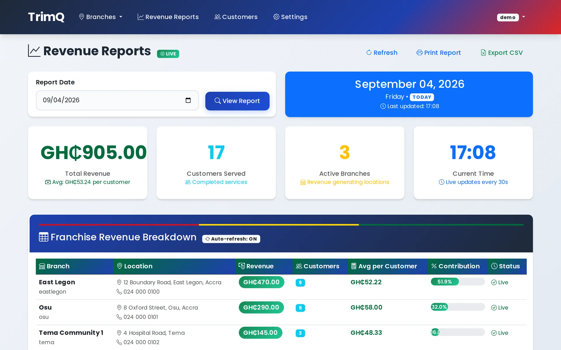Click the location pin for 8 Oxford Street

coord(119,308)
